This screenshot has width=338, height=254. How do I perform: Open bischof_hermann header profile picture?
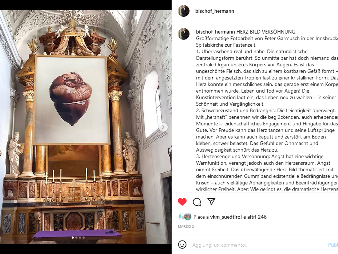[184, 11]
